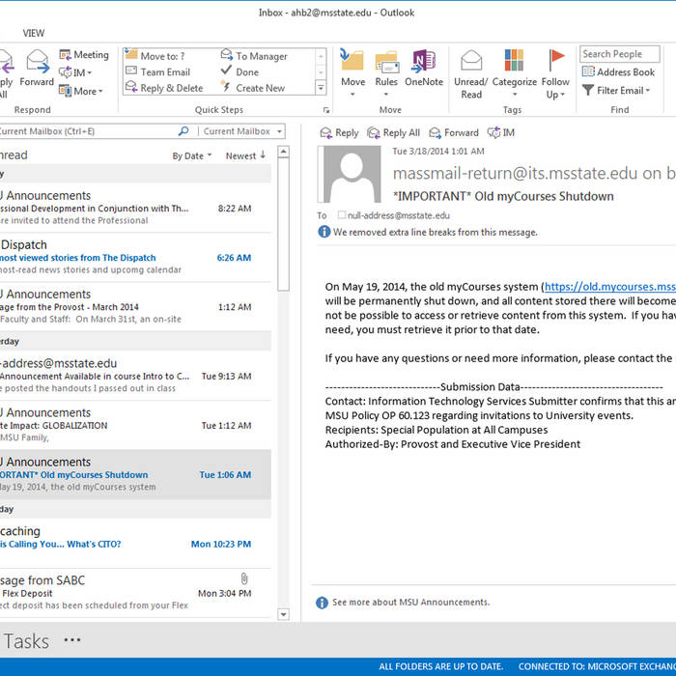The height and width of the screenshot is (676, 676).
Task: Reply from the reading pane
Action: coord(339,133)
